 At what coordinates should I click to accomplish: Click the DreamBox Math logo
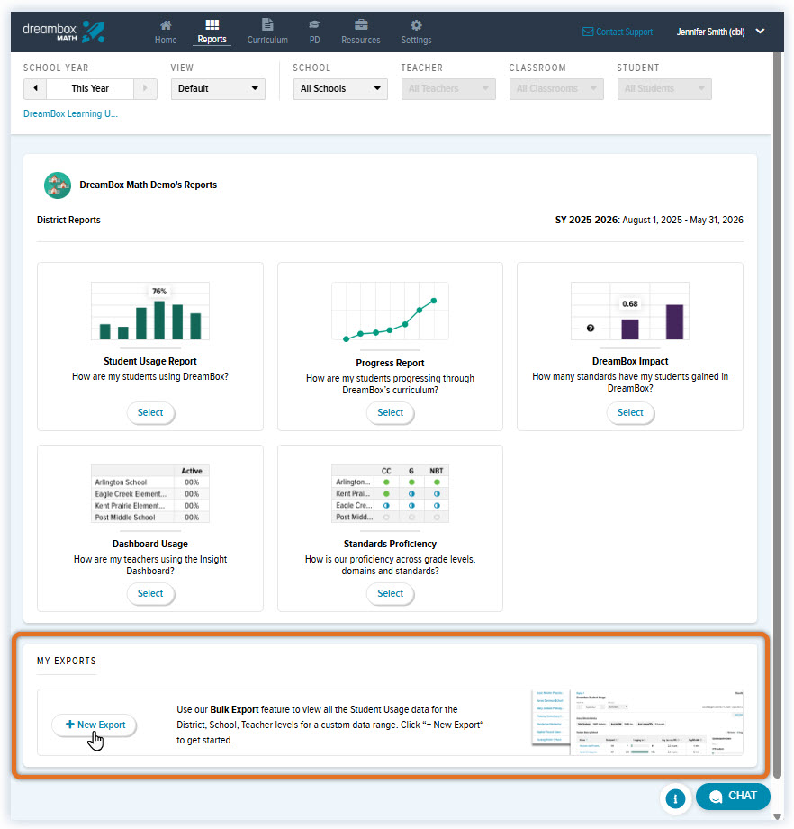tap(63, 32)
